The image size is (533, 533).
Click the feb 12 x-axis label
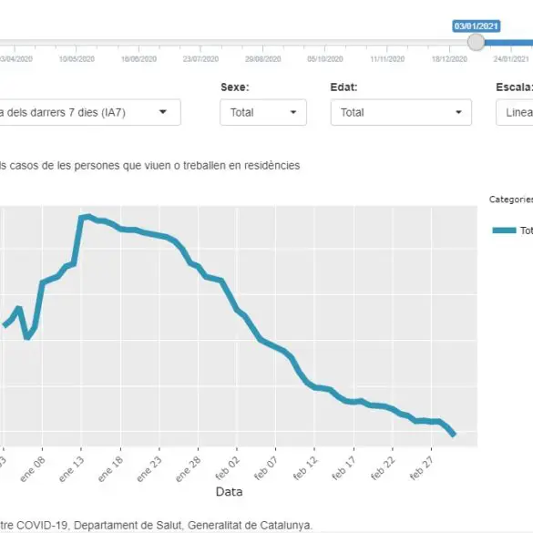[305, 468]
